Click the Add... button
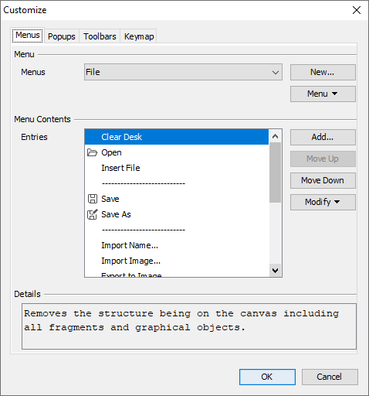369x396 pixels. click(x=323, y=137)
